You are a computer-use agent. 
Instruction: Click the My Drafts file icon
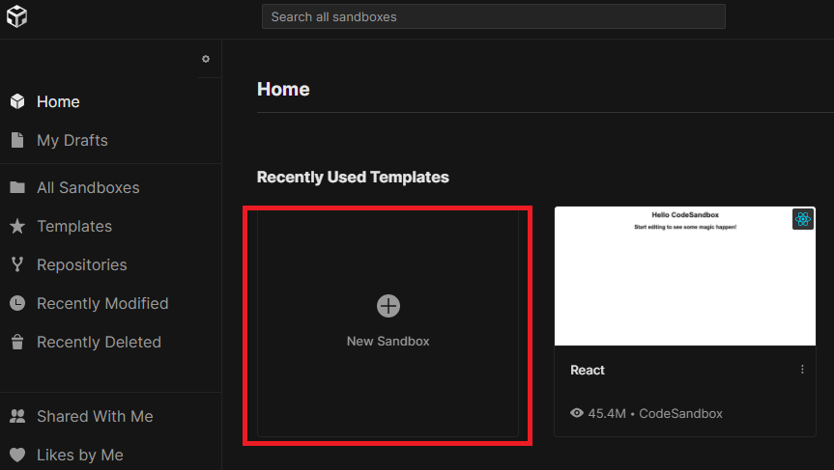tap(17, 140)
